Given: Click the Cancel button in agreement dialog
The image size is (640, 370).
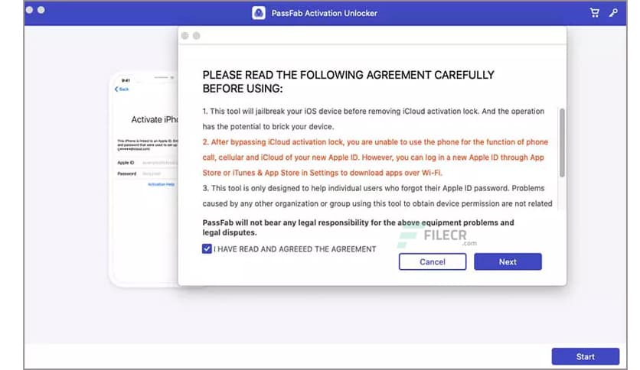Looking at the screenshot, I should [x=433, y=261].
